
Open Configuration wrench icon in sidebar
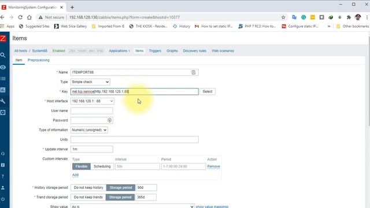click(3, 101)
